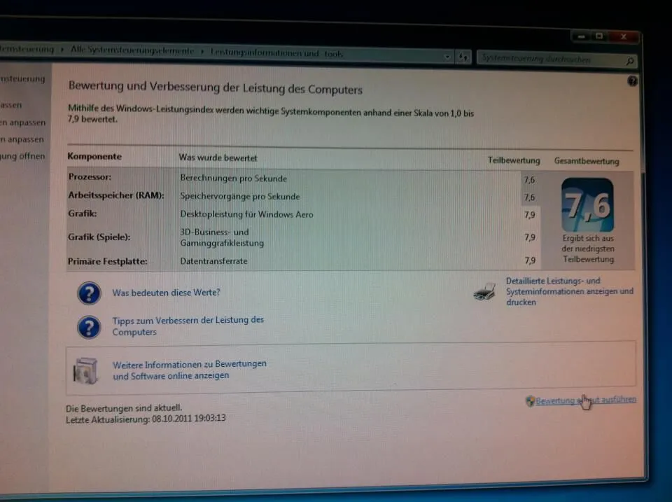Close the window with X button
The height and width of the screenshot is (502, 672).
point(624,37)
